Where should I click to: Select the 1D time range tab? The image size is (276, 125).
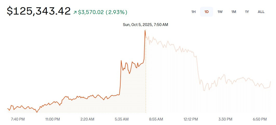click(207, 12)
